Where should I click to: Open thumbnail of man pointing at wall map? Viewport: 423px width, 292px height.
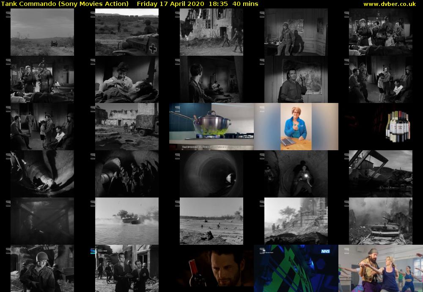(x=296, y=79)
